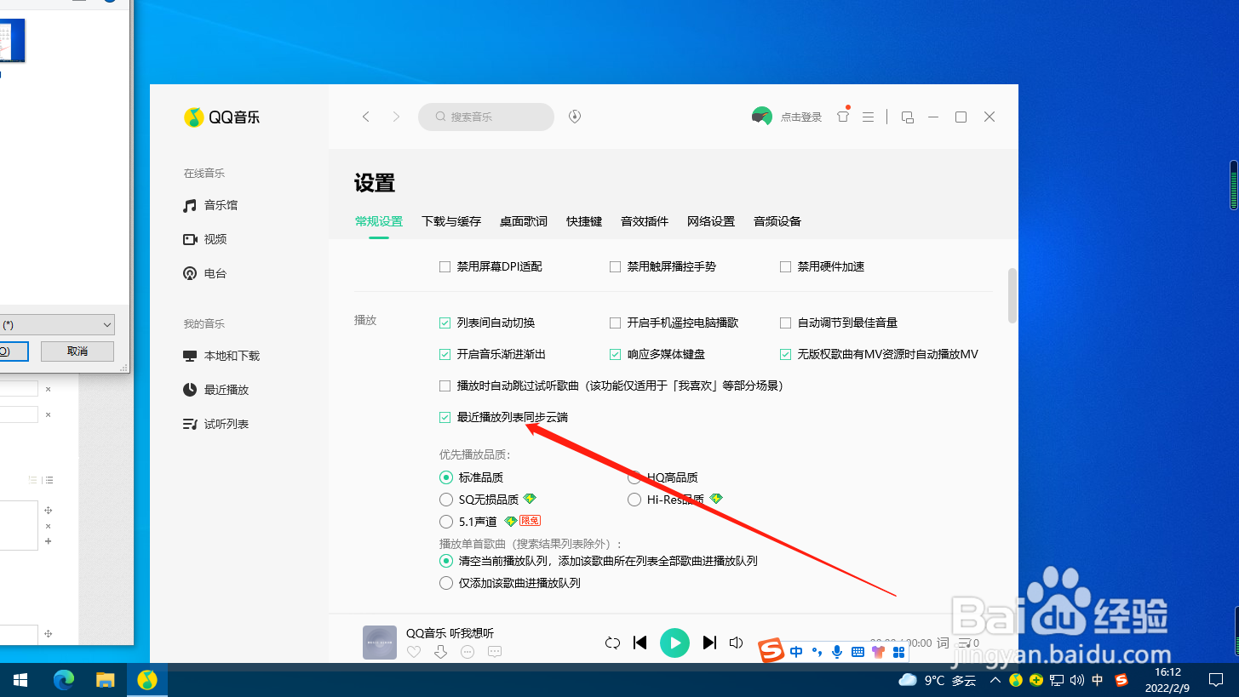Click the 取消 button in the dialog
Screen dimensions: 1239x697
click(77, 351)
